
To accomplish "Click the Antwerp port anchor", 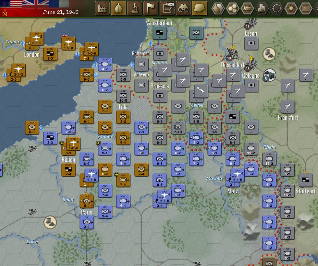I will click(x=132, y=64).
